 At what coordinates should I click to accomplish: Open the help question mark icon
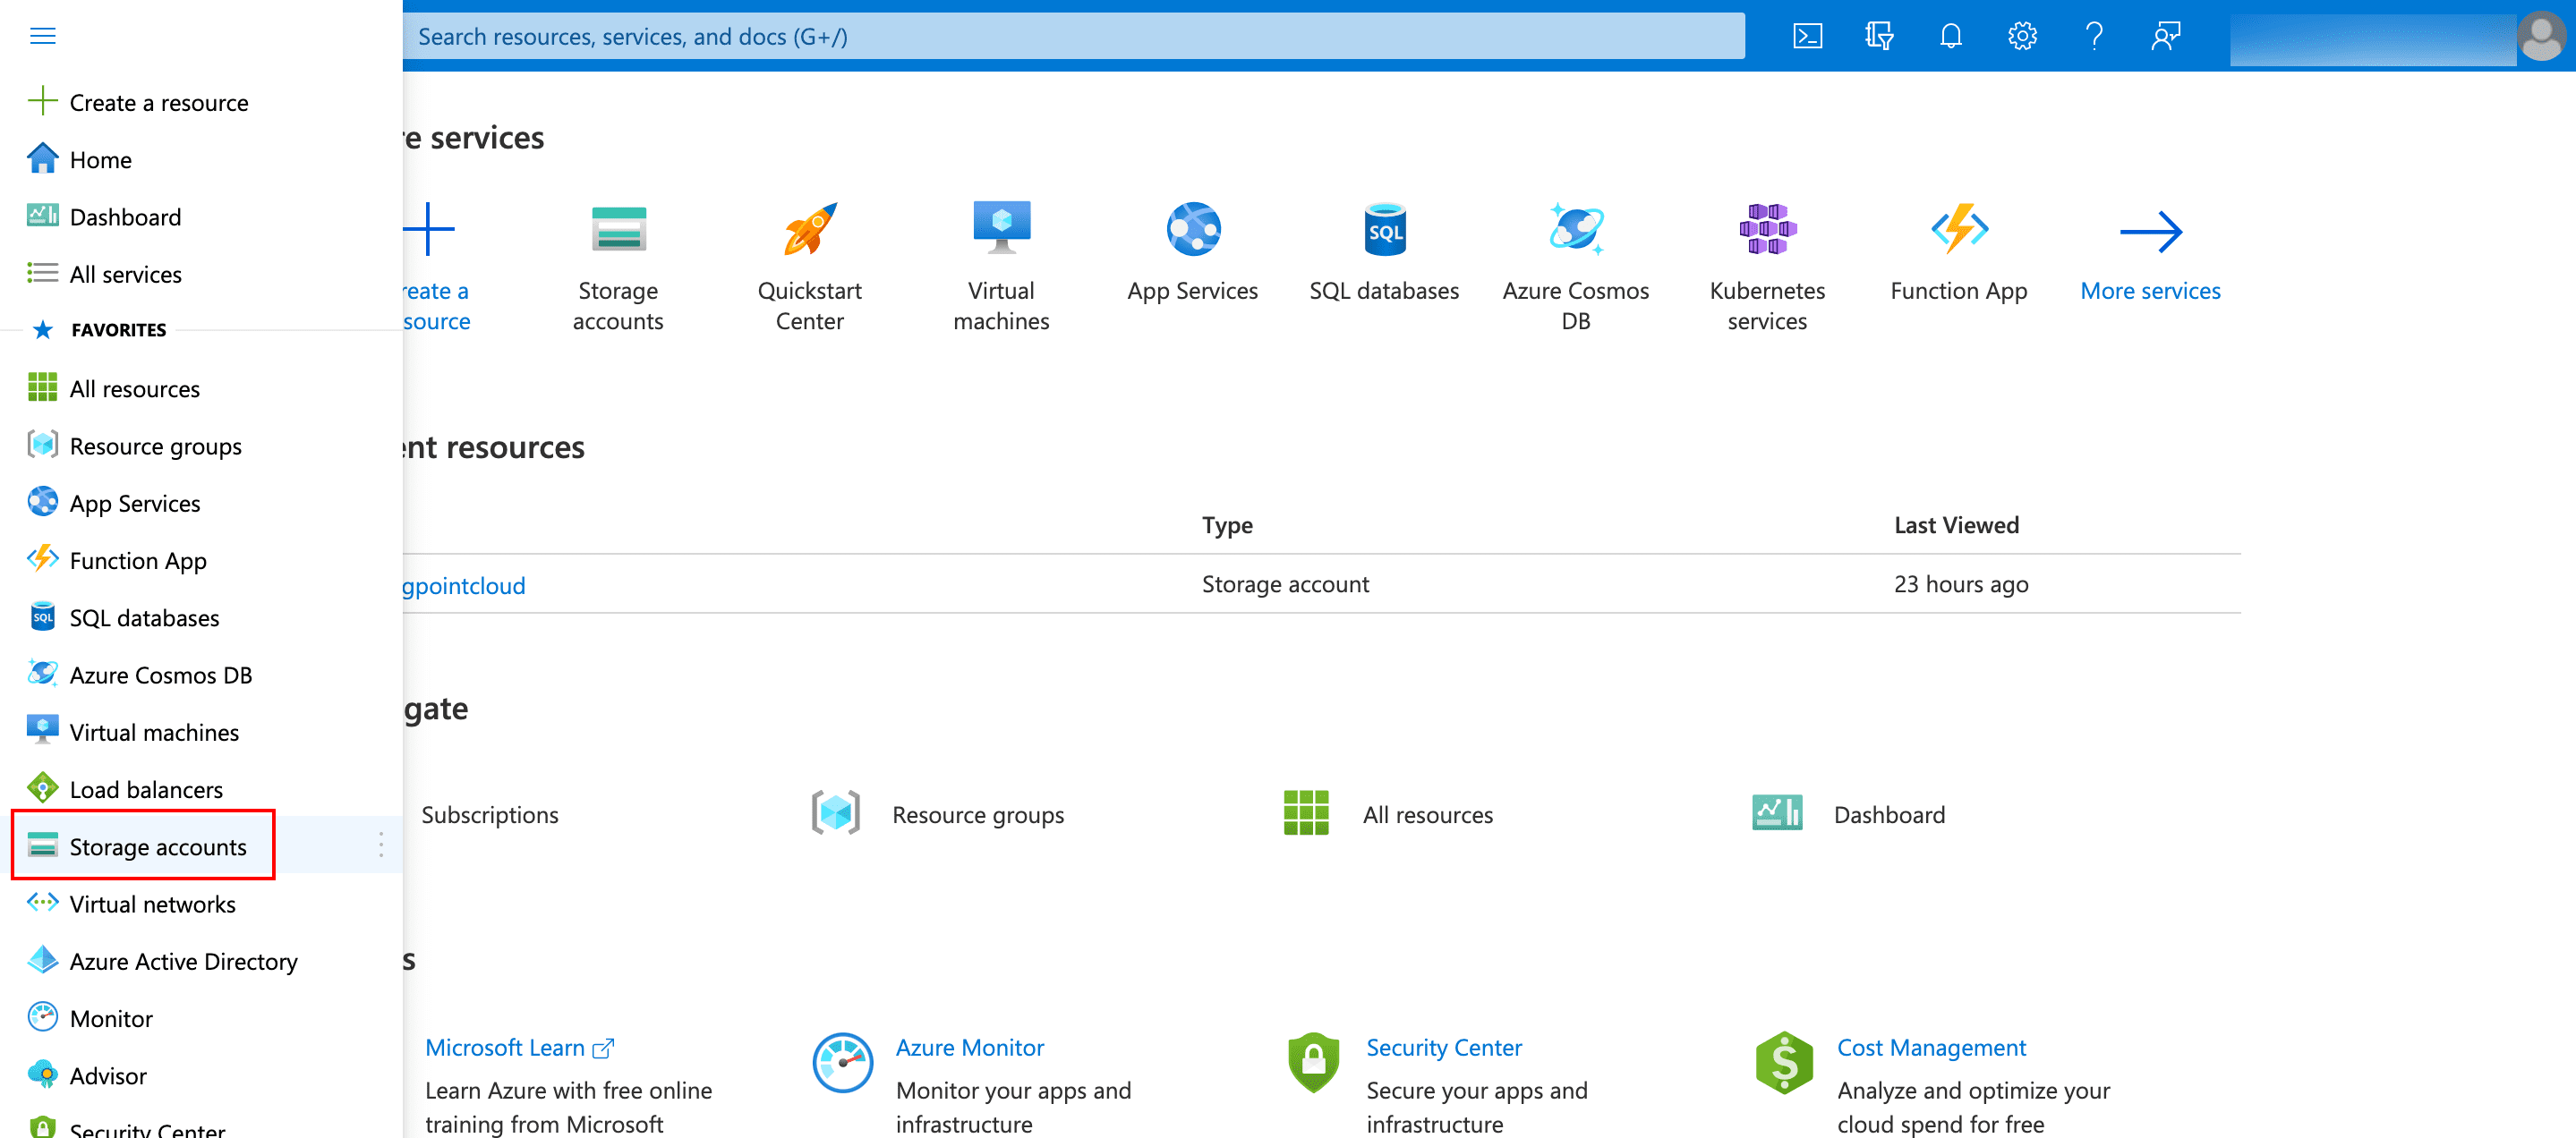[x=2093, y=36]
